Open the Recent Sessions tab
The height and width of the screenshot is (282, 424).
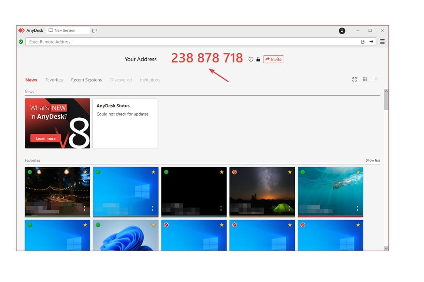[87, 80]
